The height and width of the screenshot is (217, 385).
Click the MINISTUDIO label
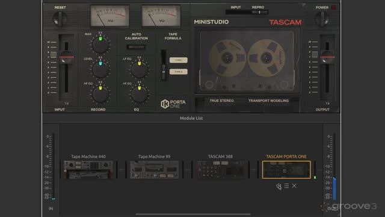[211, 22]
